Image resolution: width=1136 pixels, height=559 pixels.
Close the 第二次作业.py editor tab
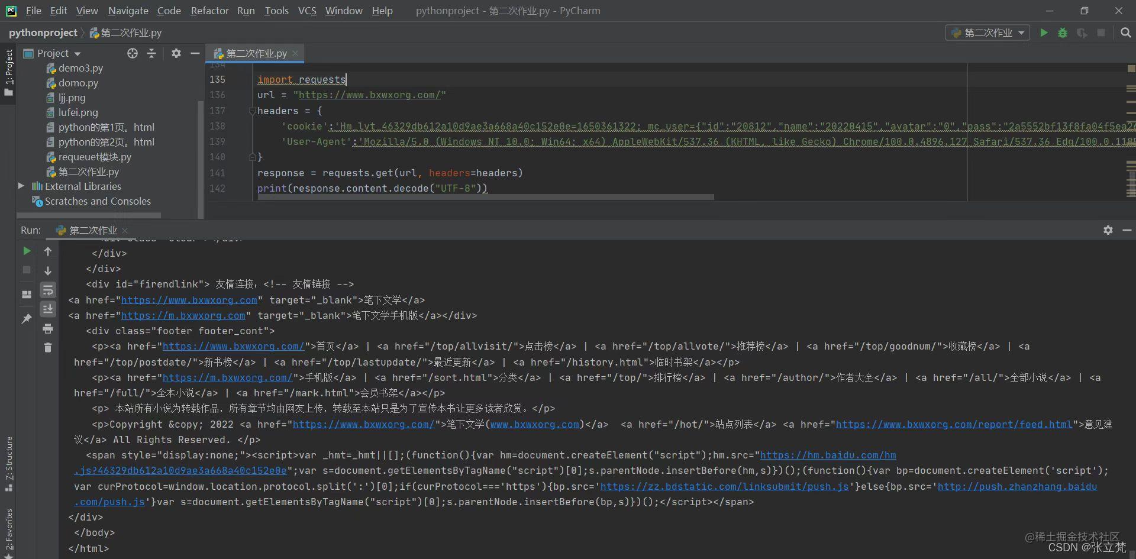pyautogui.click(x=295, y=53)
